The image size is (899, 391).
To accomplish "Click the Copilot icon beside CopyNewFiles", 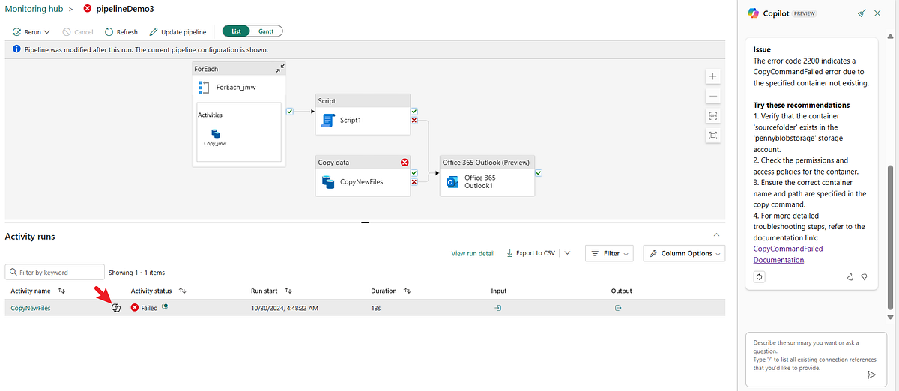I will tap(116, 308).
